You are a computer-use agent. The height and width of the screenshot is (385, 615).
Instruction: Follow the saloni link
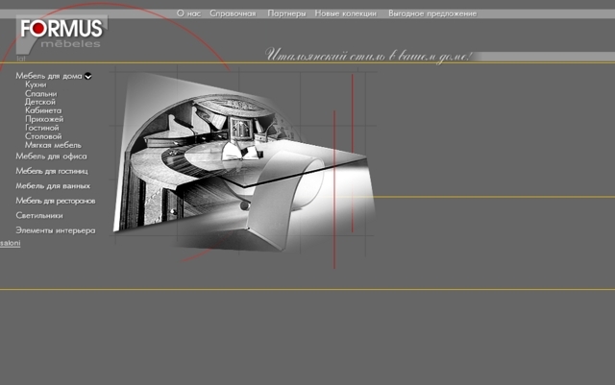point(10,244)
